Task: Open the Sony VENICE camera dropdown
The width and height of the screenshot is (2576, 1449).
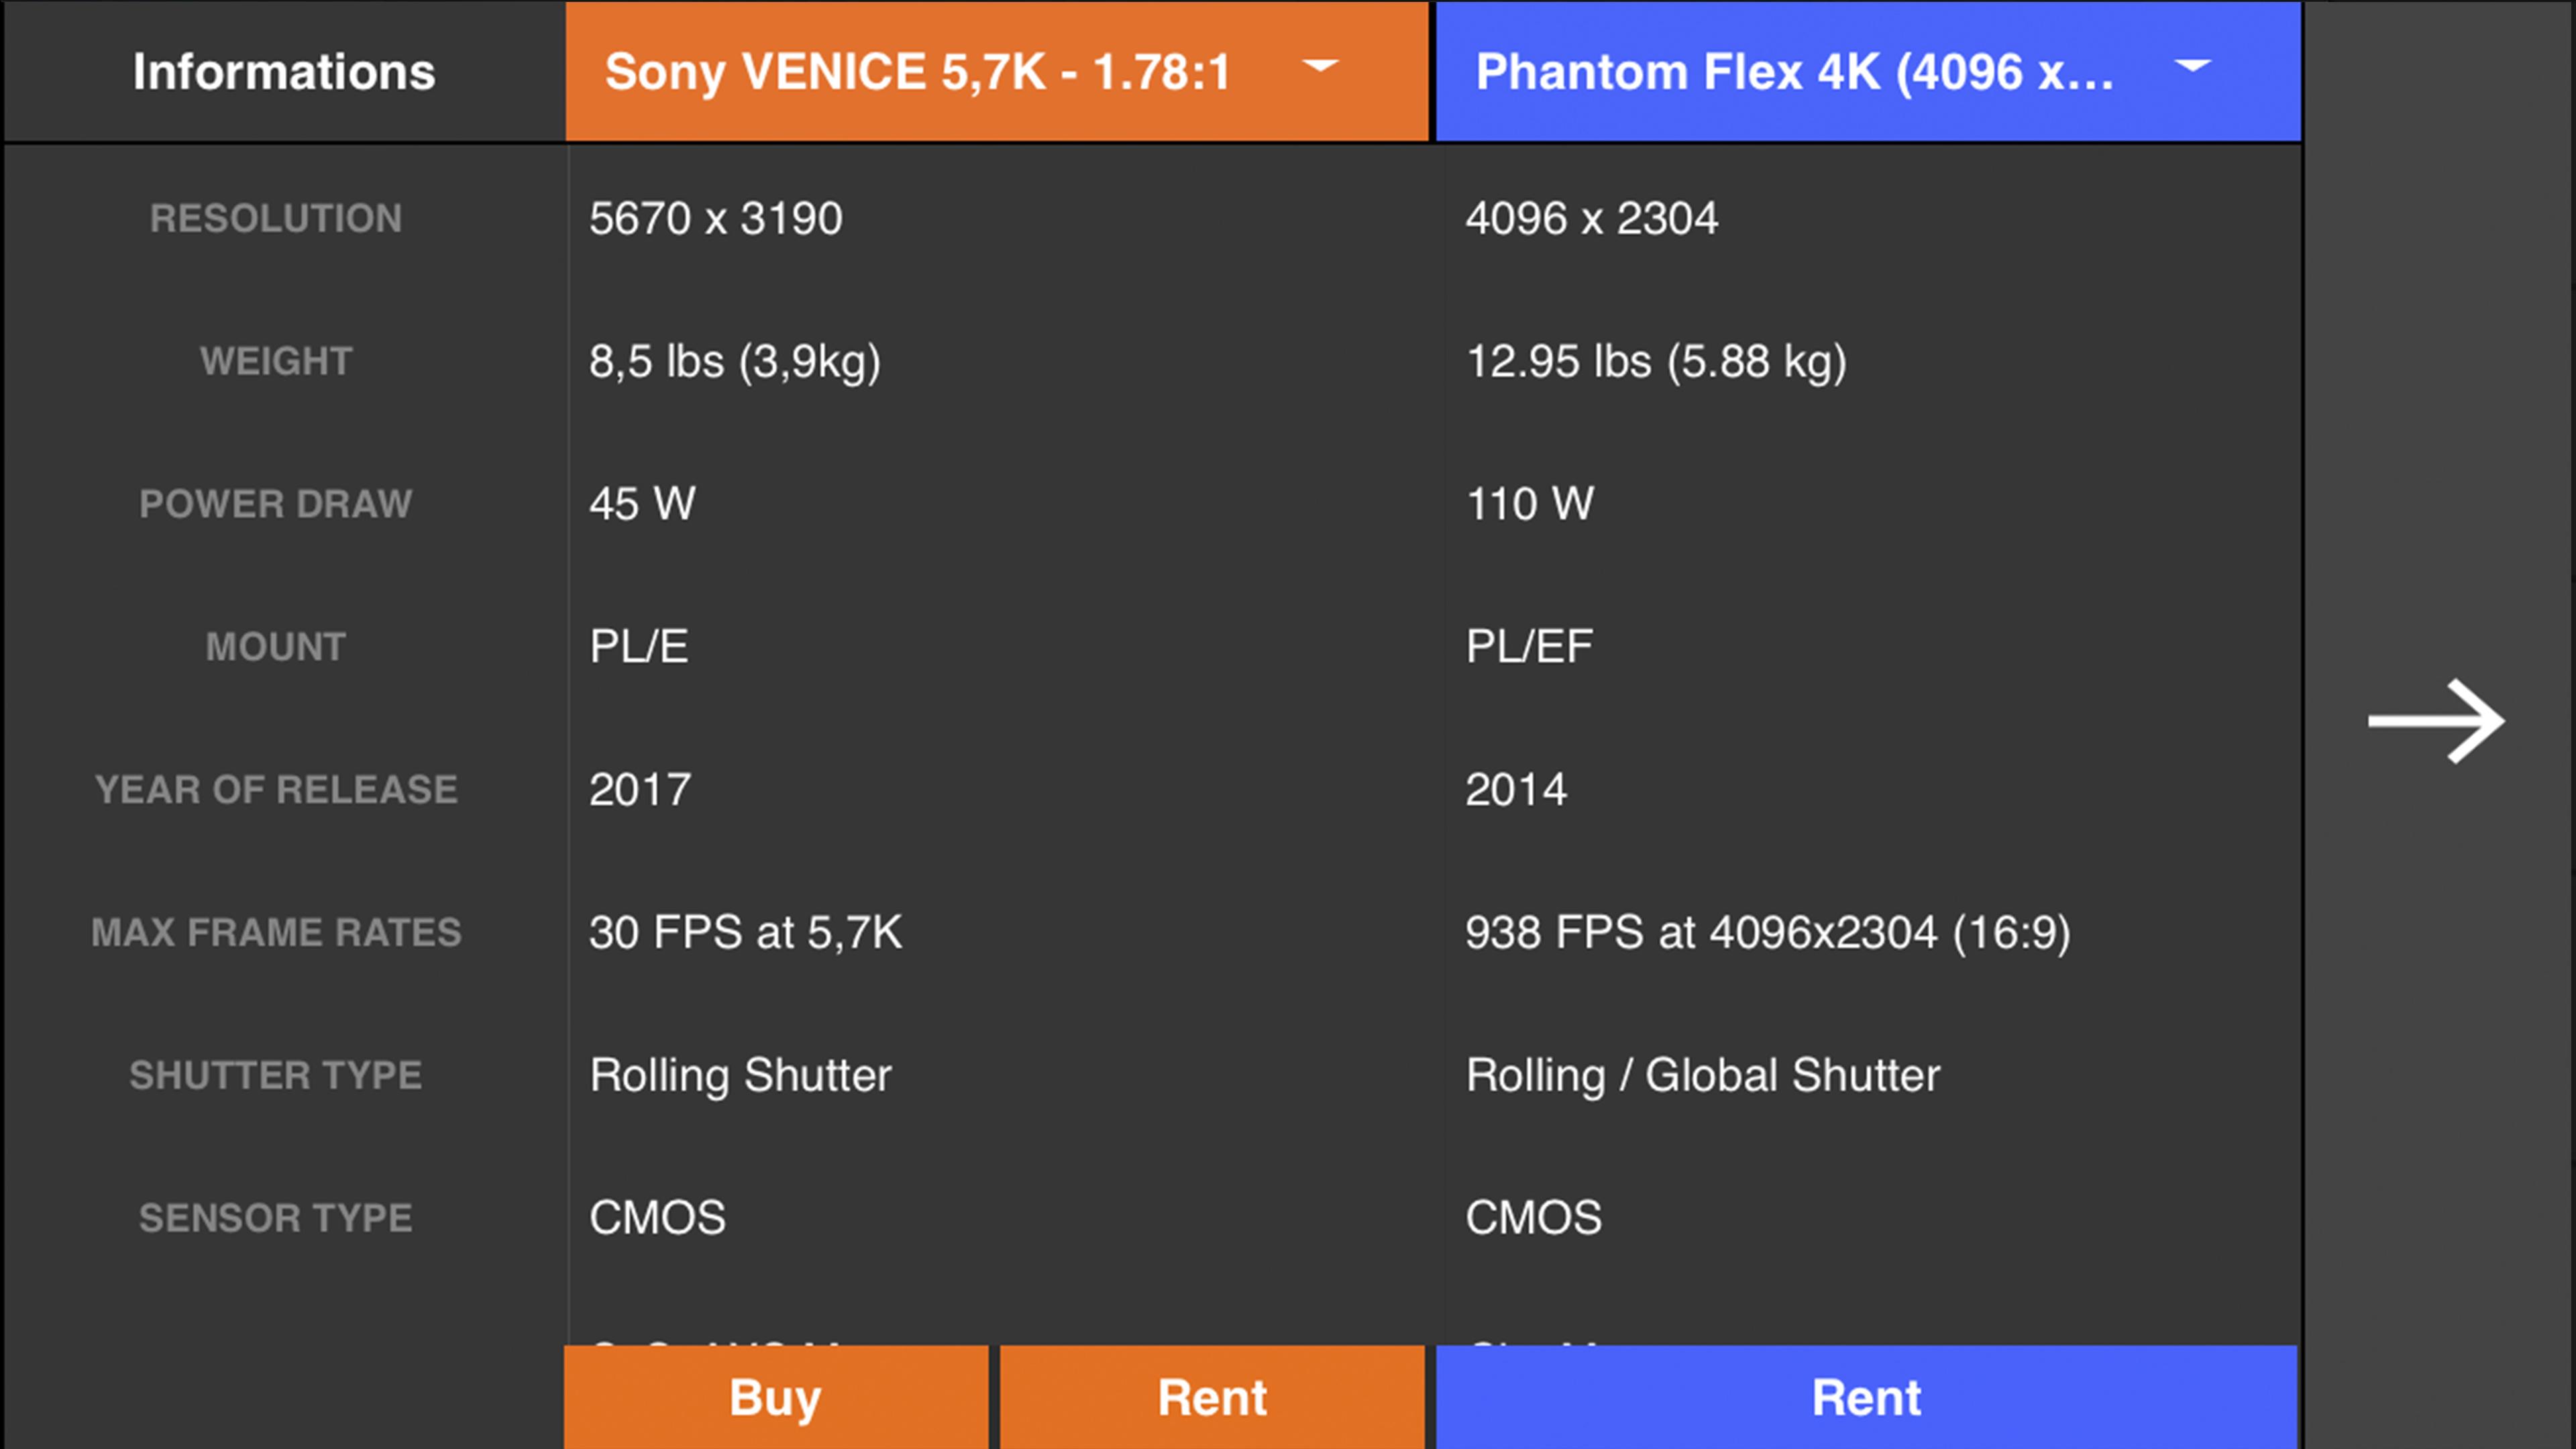Action: (x=997, y=71)
